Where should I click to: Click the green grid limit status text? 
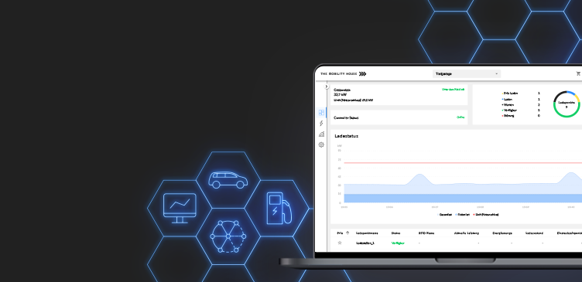[453, 90]
